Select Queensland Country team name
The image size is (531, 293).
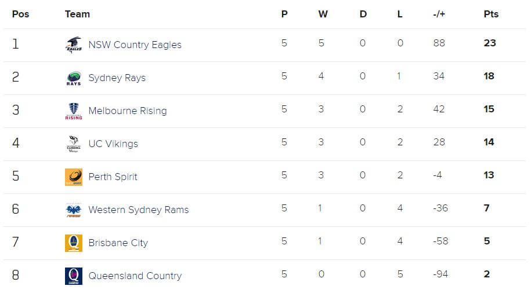point(135,276)
